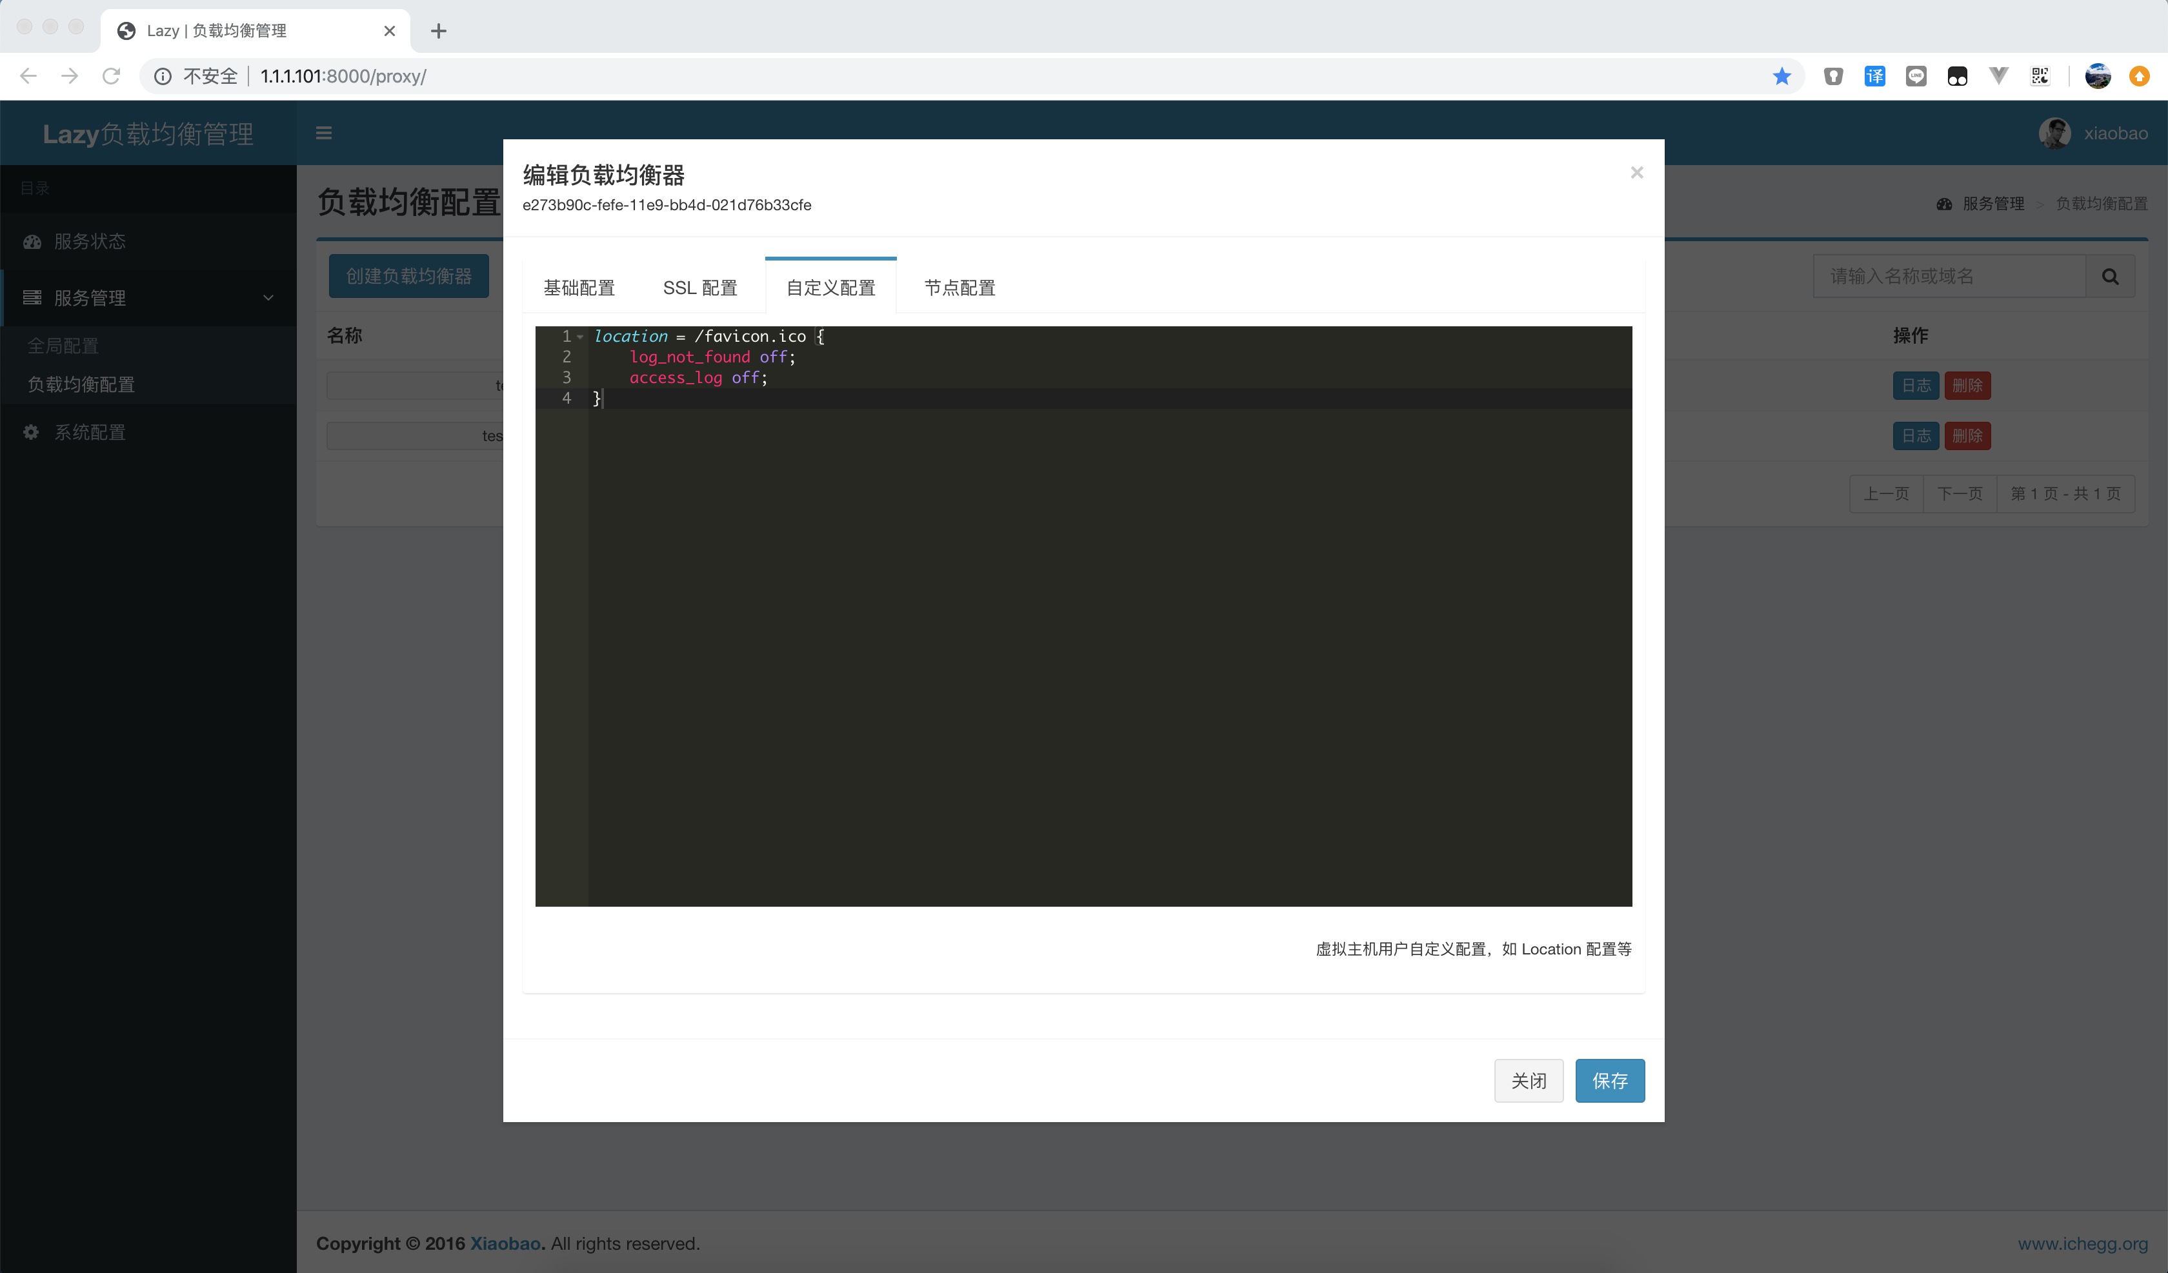Select the 节点配置 tab

(959, 288)
